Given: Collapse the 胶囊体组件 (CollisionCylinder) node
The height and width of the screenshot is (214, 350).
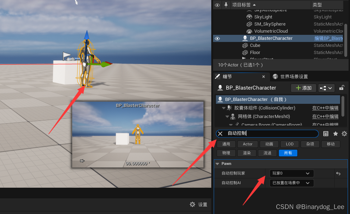Looking at the screenshot, I should tap(223, 108).
